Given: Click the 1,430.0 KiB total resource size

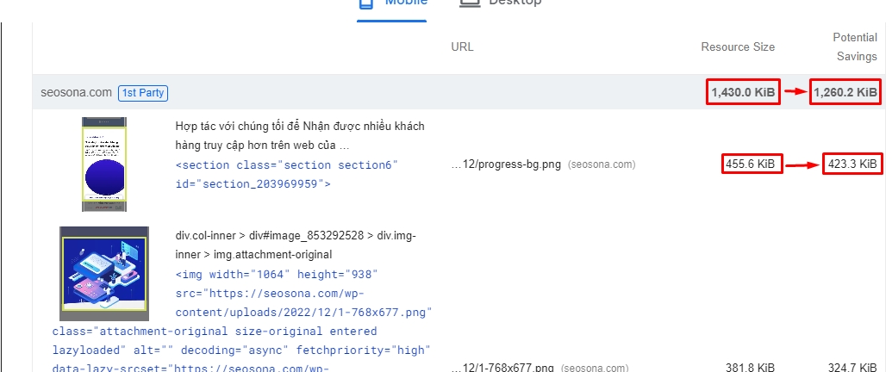Looking at the screenshot, I should 743,92.
